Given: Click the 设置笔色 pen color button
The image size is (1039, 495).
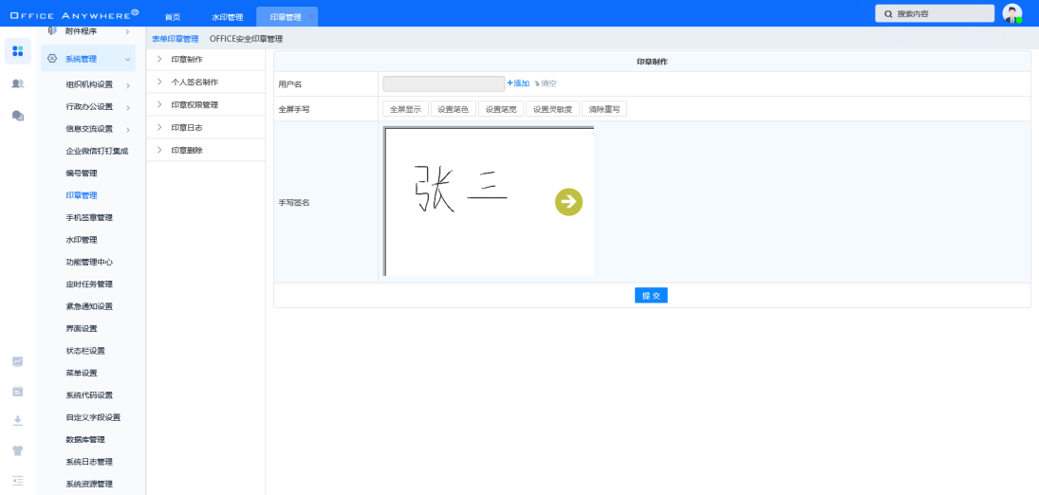Looking at the screenshot, I should (x=454, y=109).
